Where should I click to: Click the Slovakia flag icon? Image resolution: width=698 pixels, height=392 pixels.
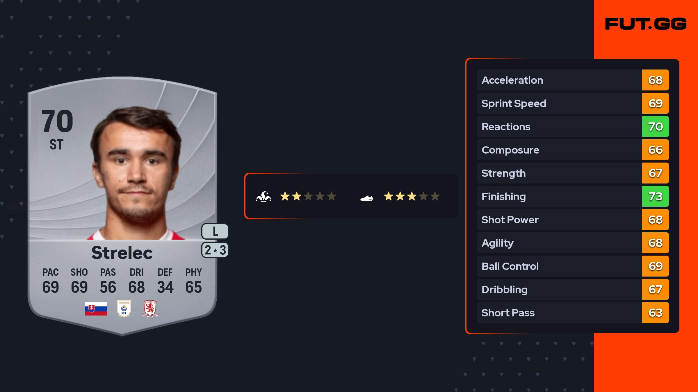coord(96,309)
